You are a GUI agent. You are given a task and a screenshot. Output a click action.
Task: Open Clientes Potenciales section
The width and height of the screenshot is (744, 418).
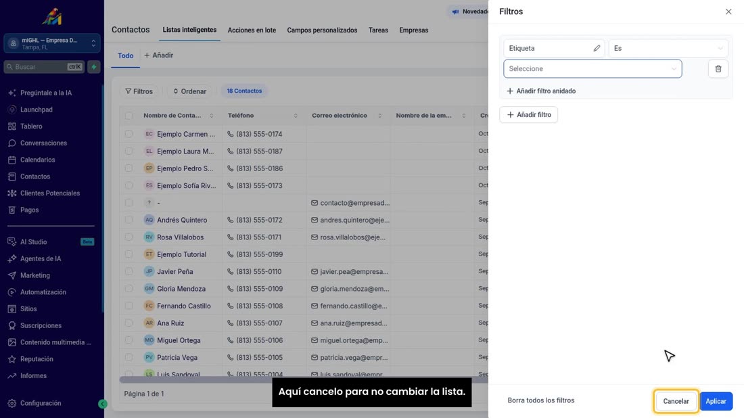[x=50, y=193]
